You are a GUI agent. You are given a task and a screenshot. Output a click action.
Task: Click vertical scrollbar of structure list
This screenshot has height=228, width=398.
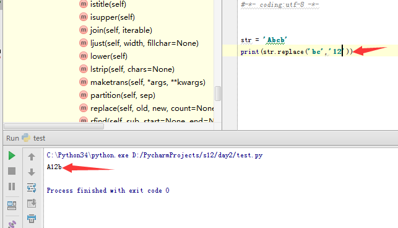[218, 94]
